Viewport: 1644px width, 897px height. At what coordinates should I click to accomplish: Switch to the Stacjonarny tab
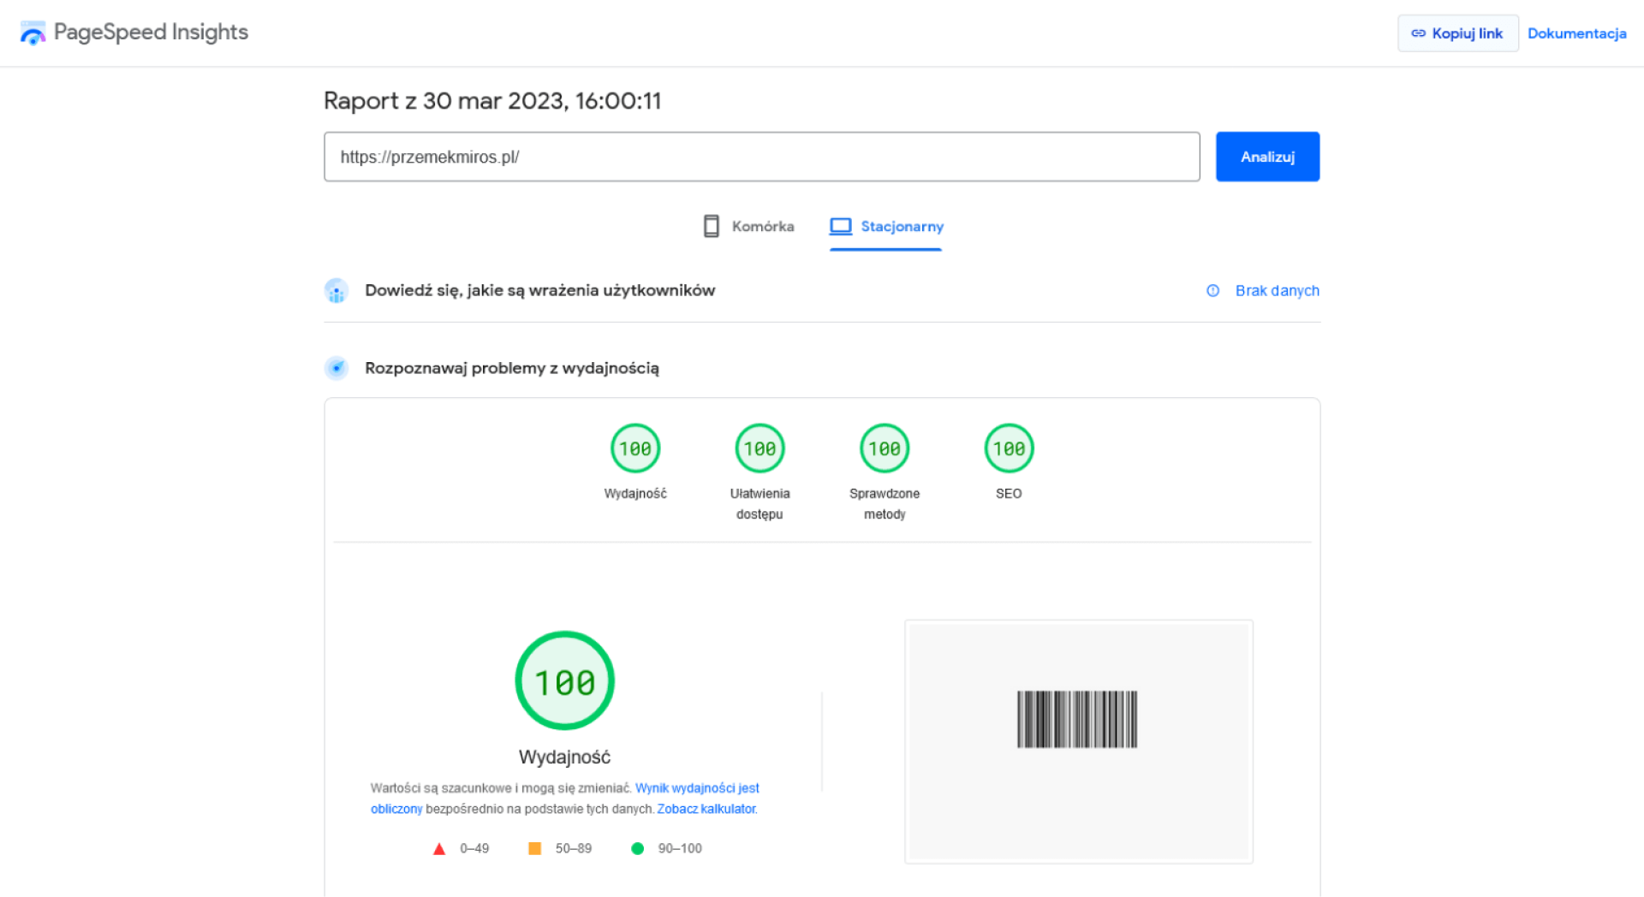pyautogui.click(x=885, y=226)
